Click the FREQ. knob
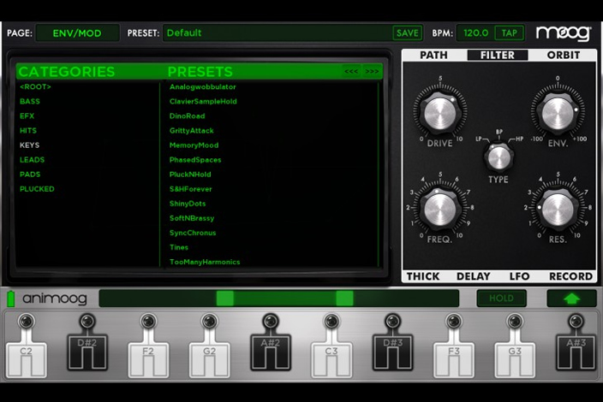 click(440, 210)
